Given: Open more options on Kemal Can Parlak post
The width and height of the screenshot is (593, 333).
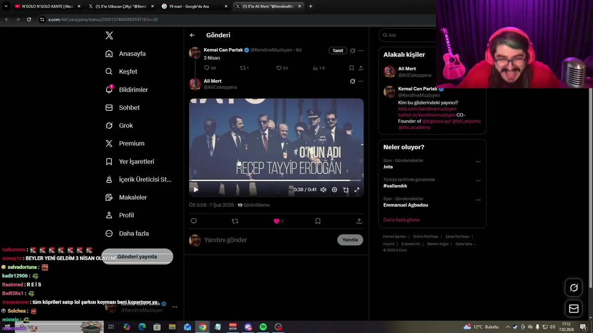Looking at the screenshot, I should click(x=361, y=50).
